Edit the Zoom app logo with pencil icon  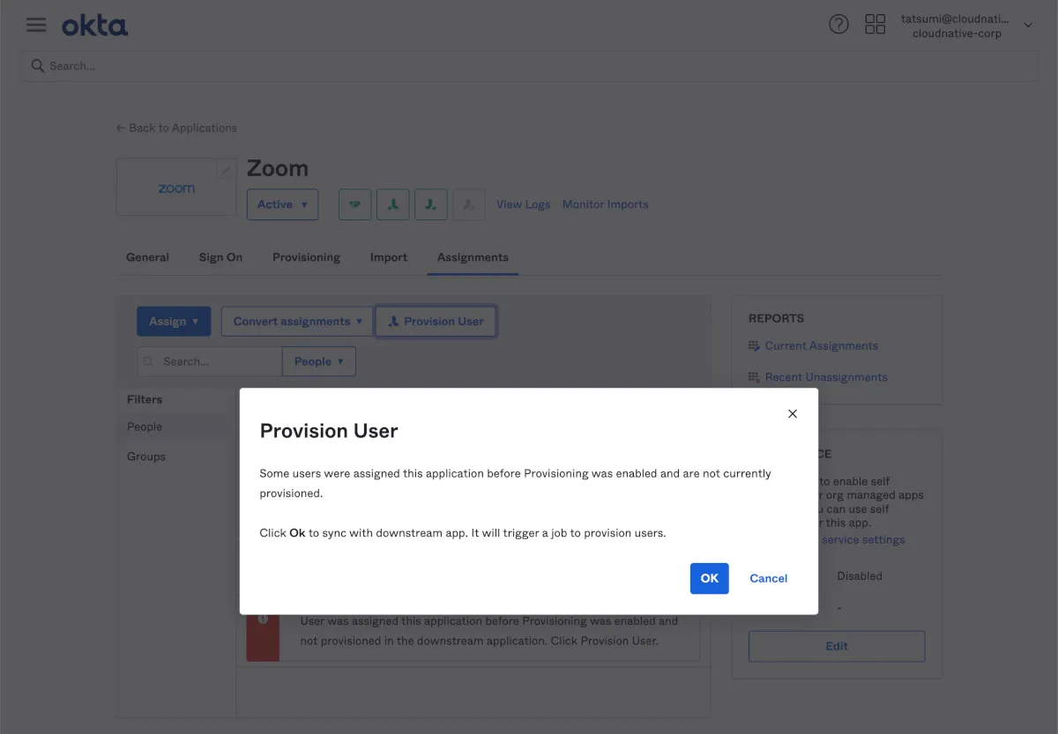pyautogui.click(x=226, y=171)
